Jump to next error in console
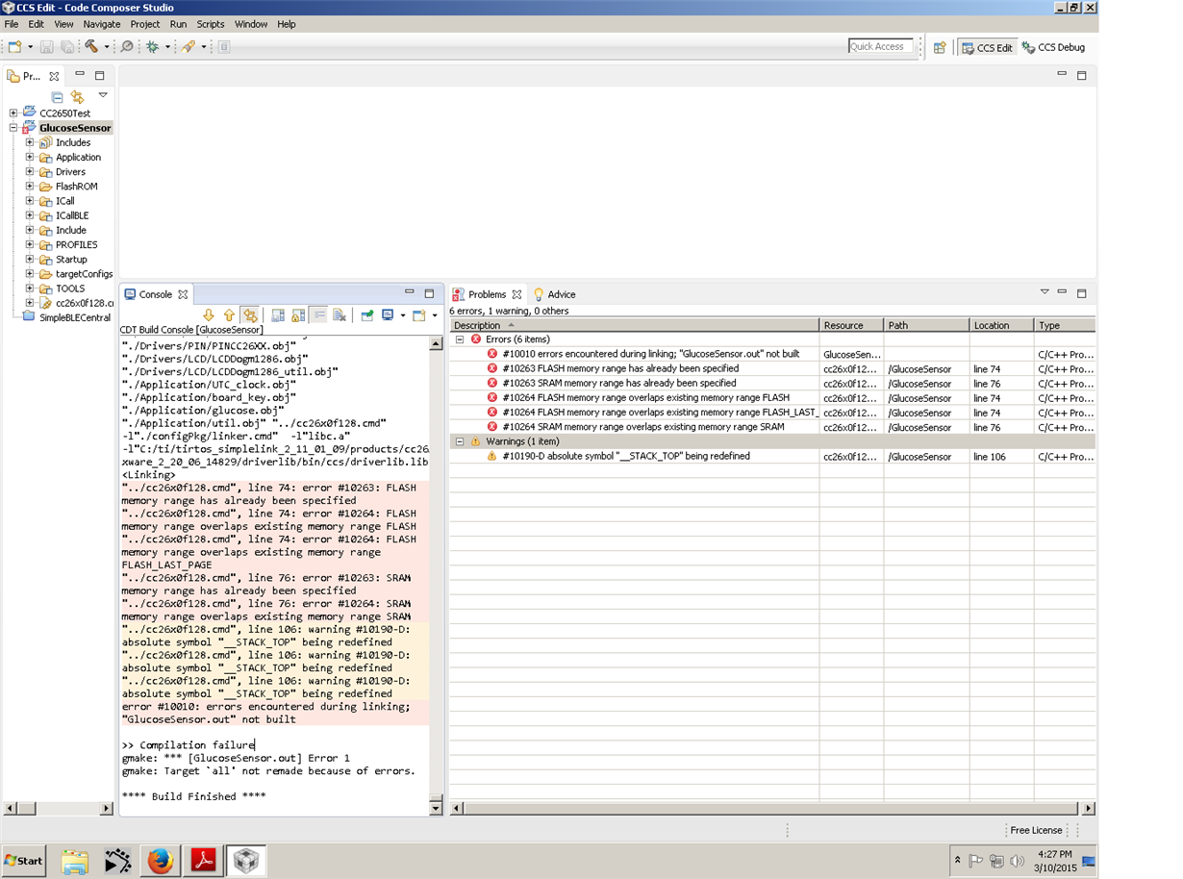Image resolution: width=1183 pixels, height=879 pixels. click(208, 315)
